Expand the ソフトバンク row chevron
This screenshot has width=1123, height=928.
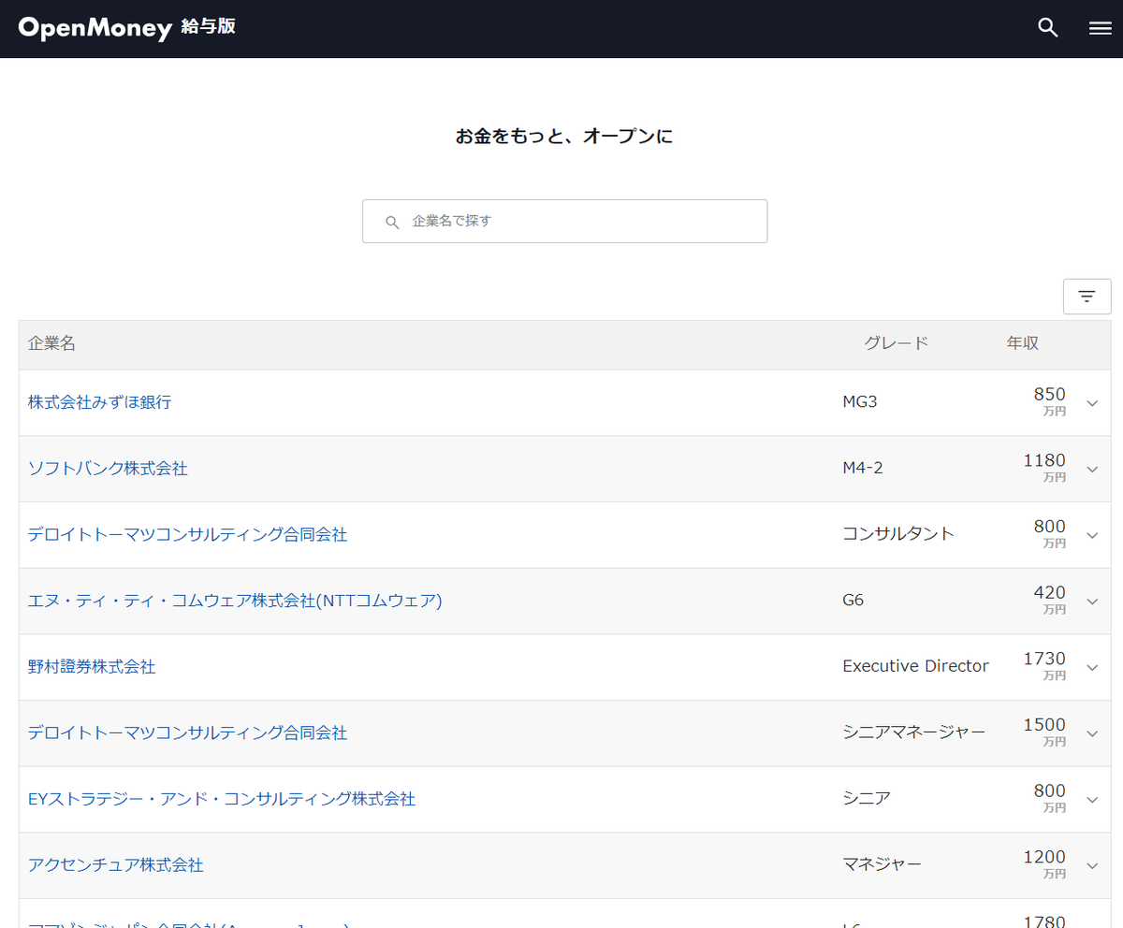coord(1092,470)
